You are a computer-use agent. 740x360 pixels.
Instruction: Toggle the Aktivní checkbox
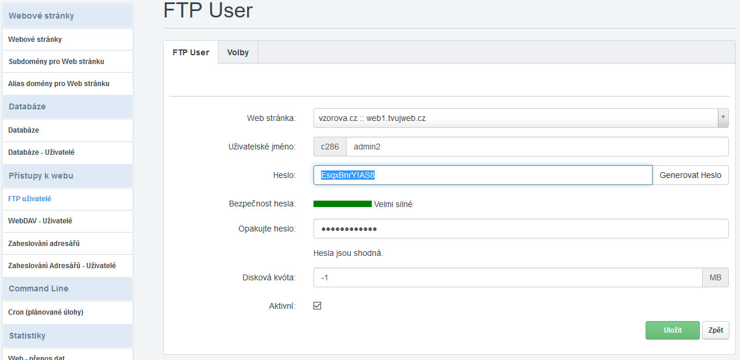[318, 306]
